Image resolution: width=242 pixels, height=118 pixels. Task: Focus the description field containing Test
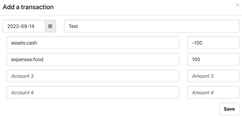coord(151,26)
